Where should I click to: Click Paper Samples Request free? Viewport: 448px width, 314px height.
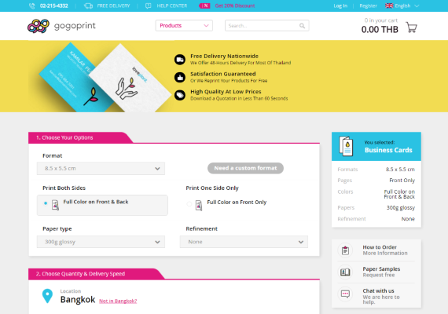(x=381, y=272)
